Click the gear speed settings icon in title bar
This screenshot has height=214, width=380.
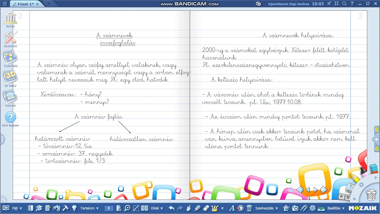pyautogui.click(x=258, y=4)
